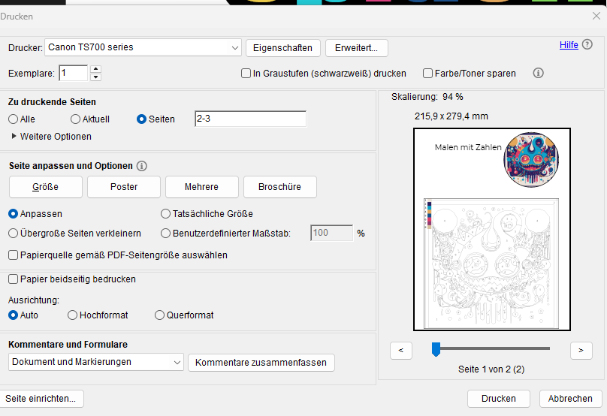Screen dimensions: 607x416
Task: Close the Drucken dialog window
Action: click(x=596, y=16)
